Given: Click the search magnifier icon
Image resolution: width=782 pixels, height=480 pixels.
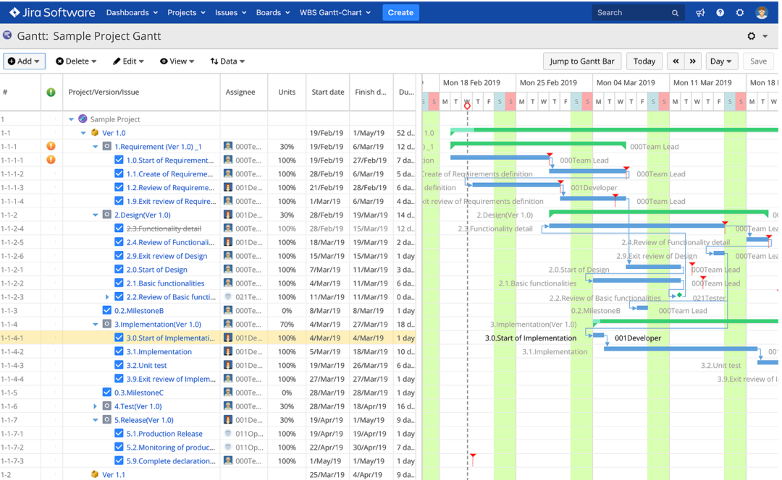Looking at the screenshot, I should click(x=675, y=12).
